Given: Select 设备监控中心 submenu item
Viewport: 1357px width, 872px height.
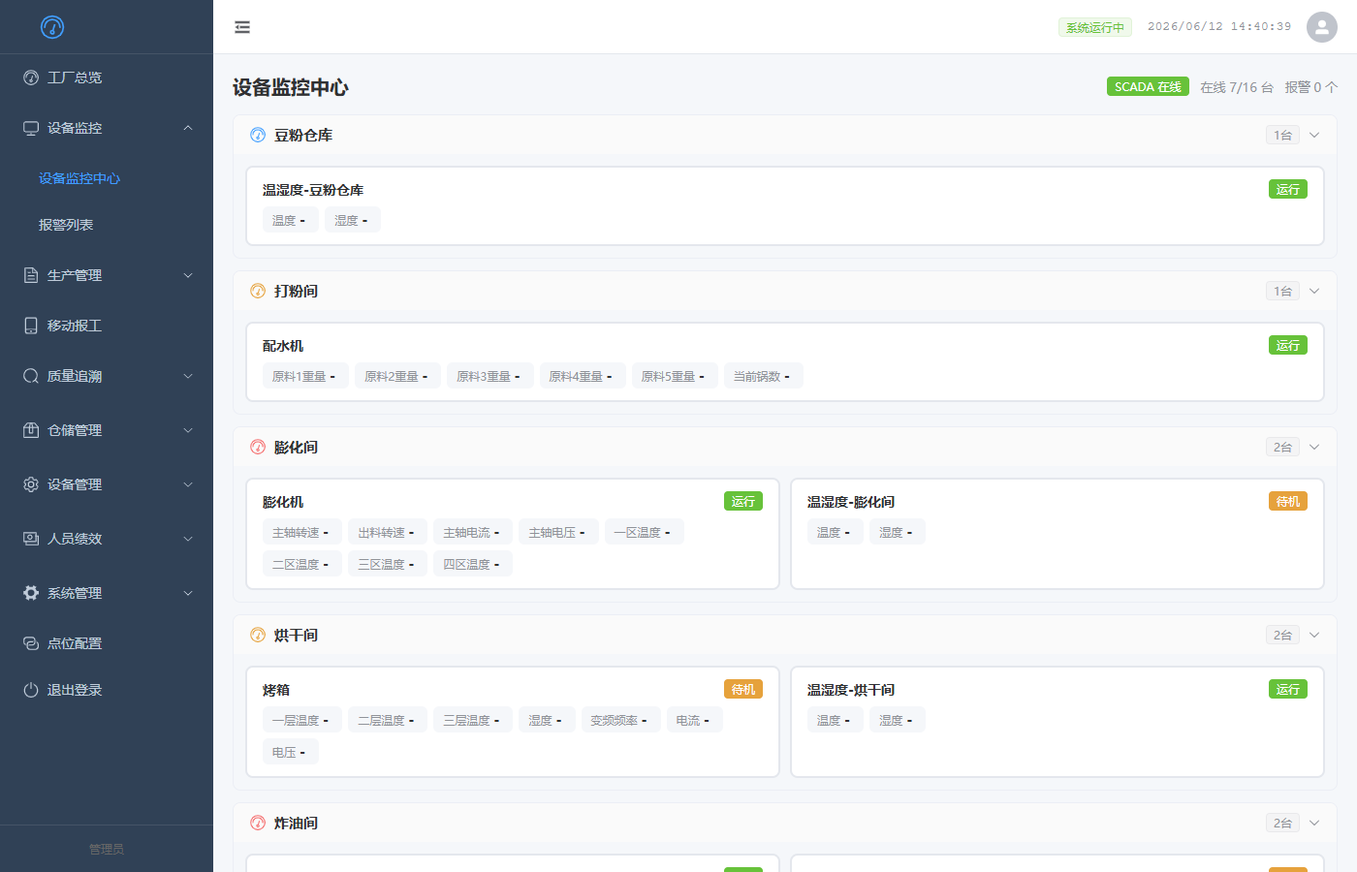Looking at the screenshot, I should point(107,178).
